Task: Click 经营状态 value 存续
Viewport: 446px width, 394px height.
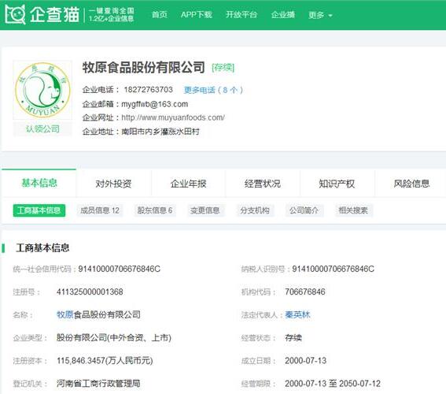Action: [293, 338]
